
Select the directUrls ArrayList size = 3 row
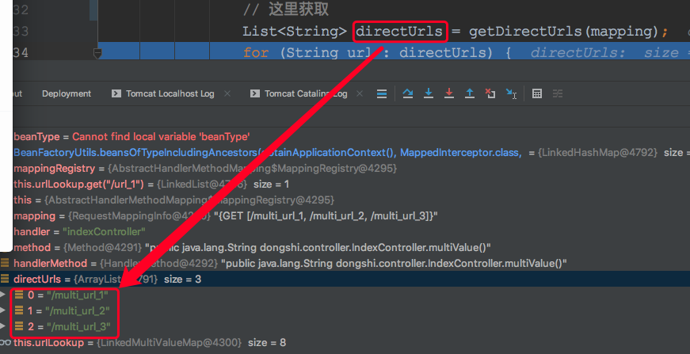tap(345, 279)
